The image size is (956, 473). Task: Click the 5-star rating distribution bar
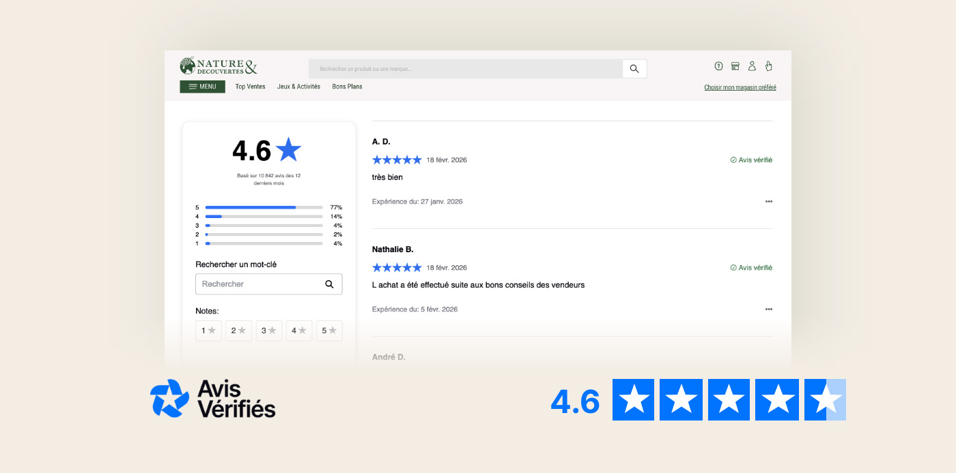(x=264, y=207)
